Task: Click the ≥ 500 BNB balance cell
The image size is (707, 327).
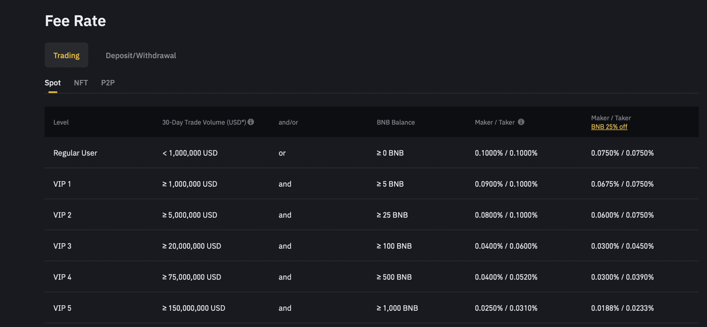Action: tap(394, 277)
